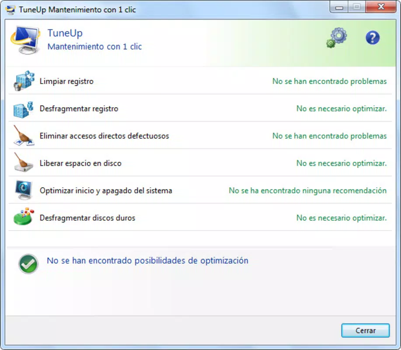This screenshot has width=401, height=350.
Task: Select Eliminar accesos directos defectuosos label
Action: pos(105,136)
